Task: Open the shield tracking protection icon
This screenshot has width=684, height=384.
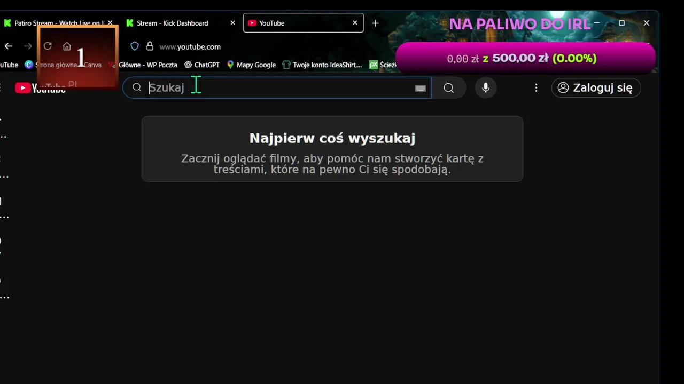Action: 135,46
